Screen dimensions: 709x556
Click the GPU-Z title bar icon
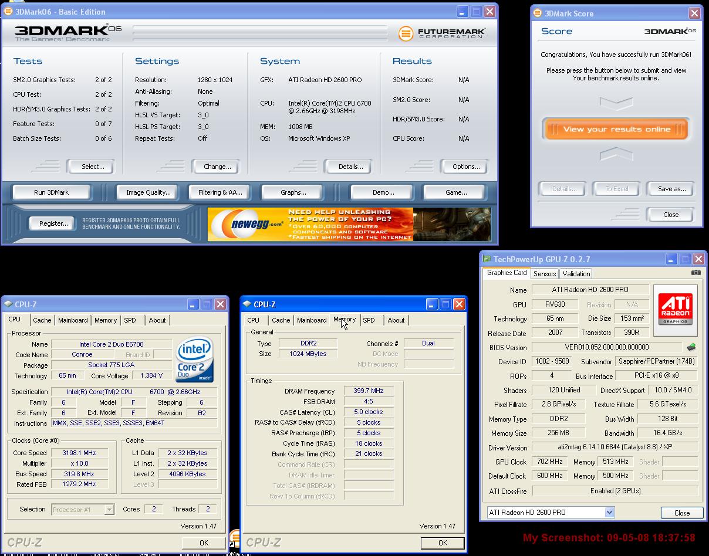(x=487, y=259)
